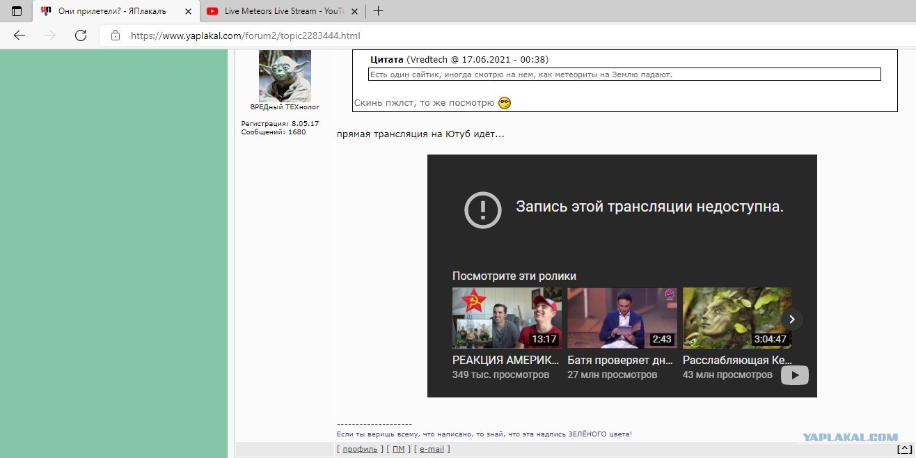Go back with the browser arrow
This screenshot has height=458, width=916.
coord(19,35)
